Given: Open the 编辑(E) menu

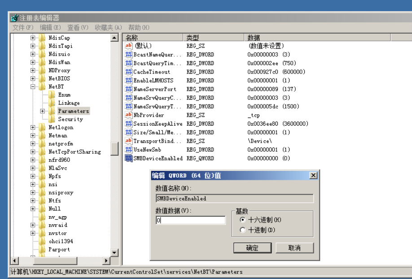Looking at the screenshot, I should (50, 27).
